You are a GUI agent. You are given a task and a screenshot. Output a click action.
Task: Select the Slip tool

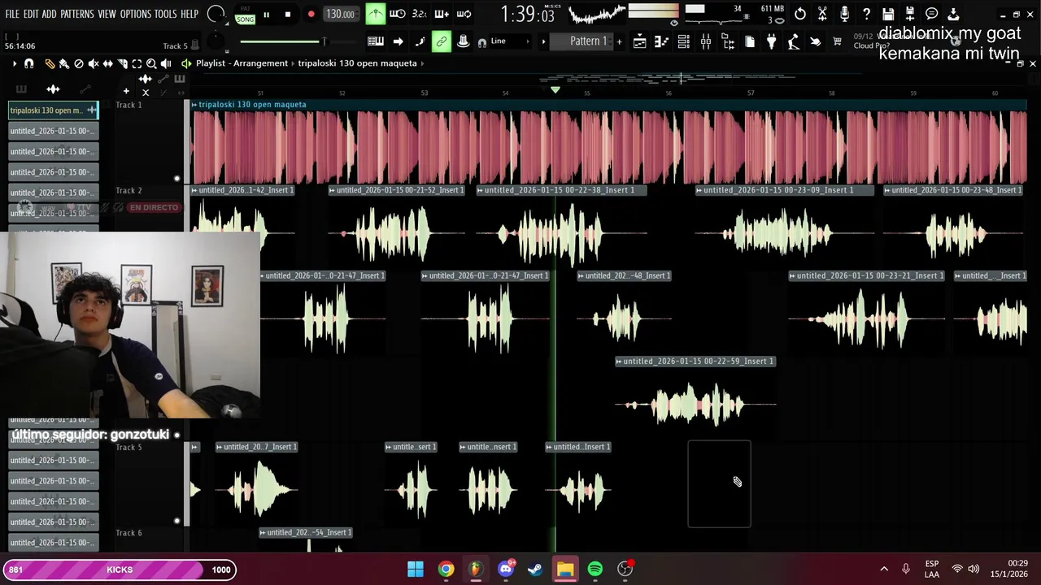pos(107,63)
